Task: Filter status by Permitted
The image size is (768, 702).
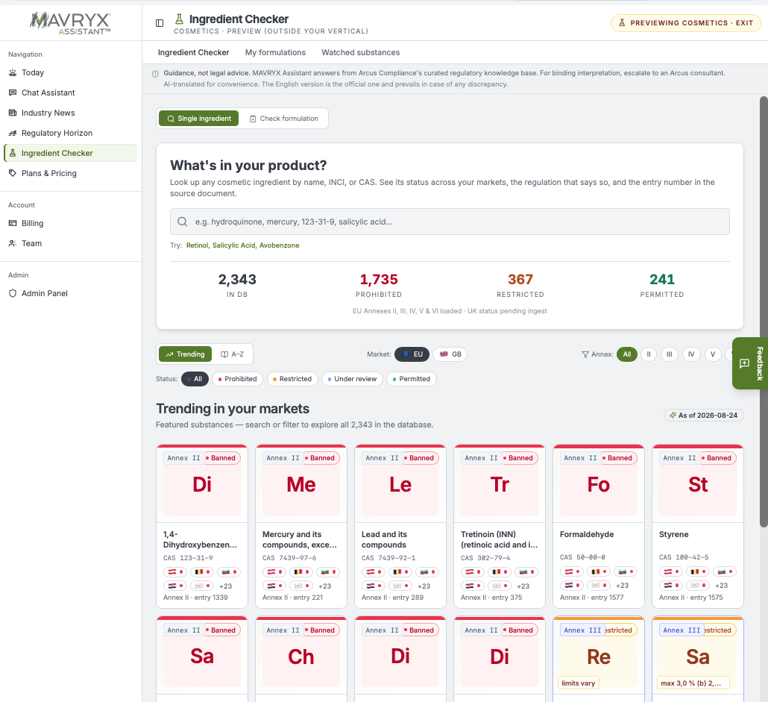Action: 412,379
